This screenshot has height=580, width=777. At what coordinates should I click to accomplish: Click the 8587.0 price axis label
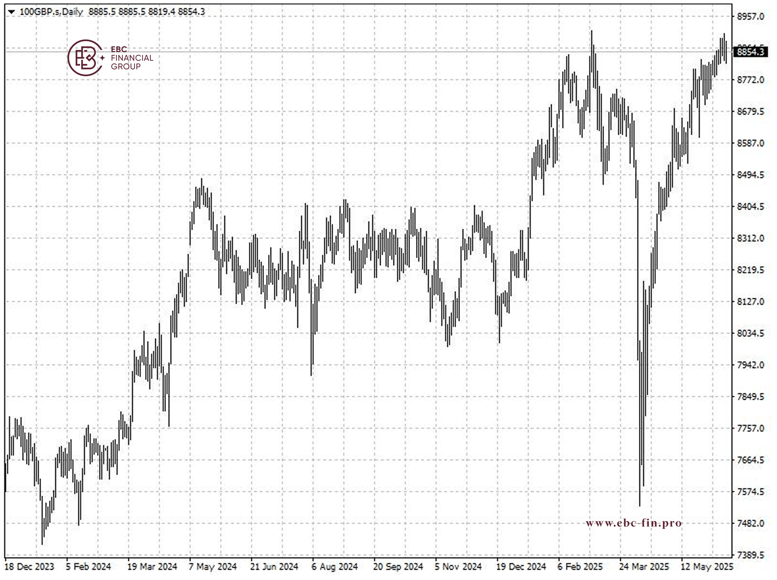pyautogui.click(x=751, y=143)
